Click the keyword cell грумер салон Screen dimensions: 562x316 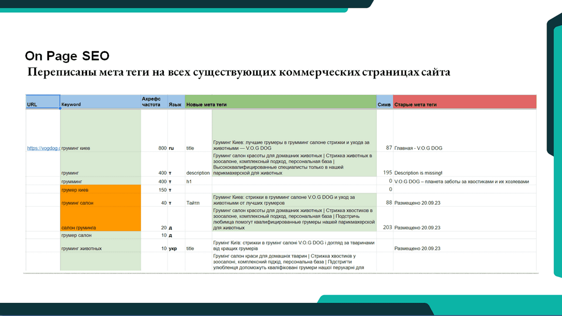[x=100, y=235]
